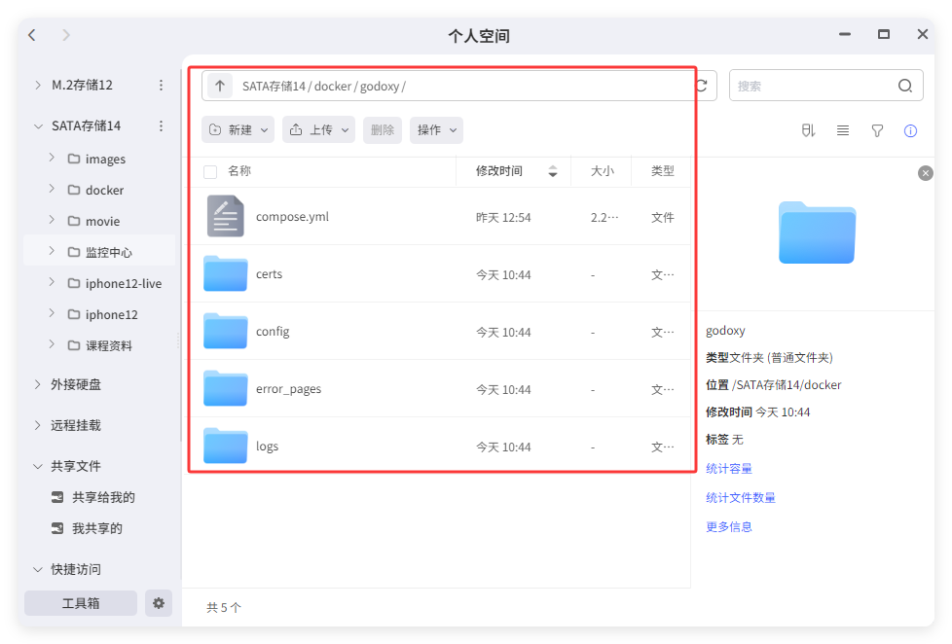Open the 操作 menu
Viewport: 952px width, 644px height.
[436, 129]
